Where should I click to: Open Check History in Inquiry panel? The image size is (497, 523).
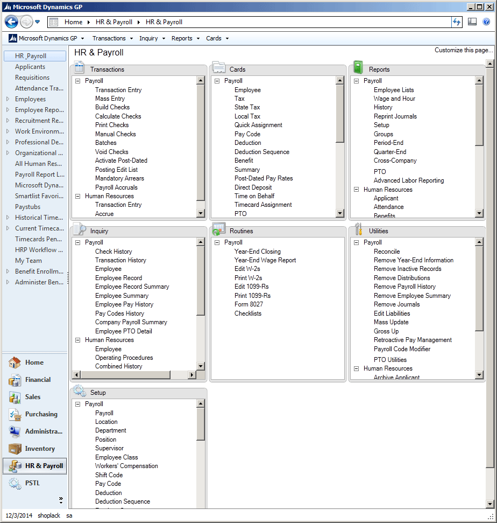(x=113, y=252)
